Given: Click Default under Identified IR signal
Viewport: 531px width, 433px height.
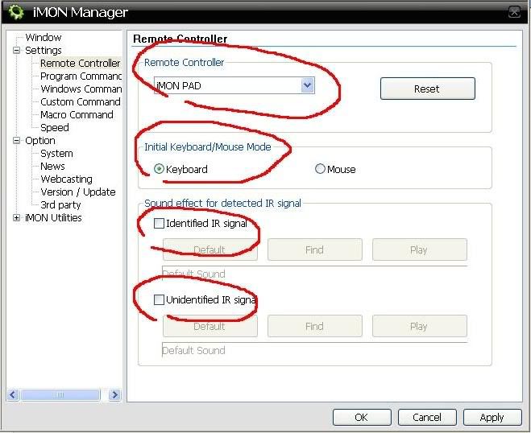Looking at the screenshot, I should (210, 249).
